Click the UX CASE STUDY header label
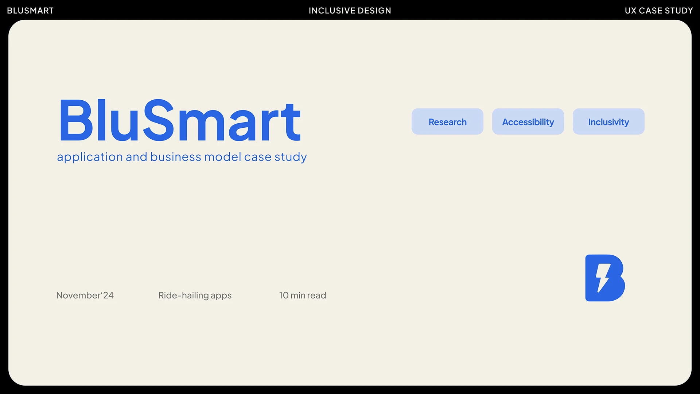This screenshot has width=700, height=394. 659,11
